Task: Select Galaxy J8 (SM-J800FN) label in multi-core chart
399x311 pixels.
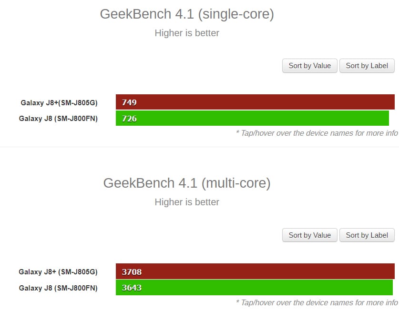Action: tap(58, 288)
